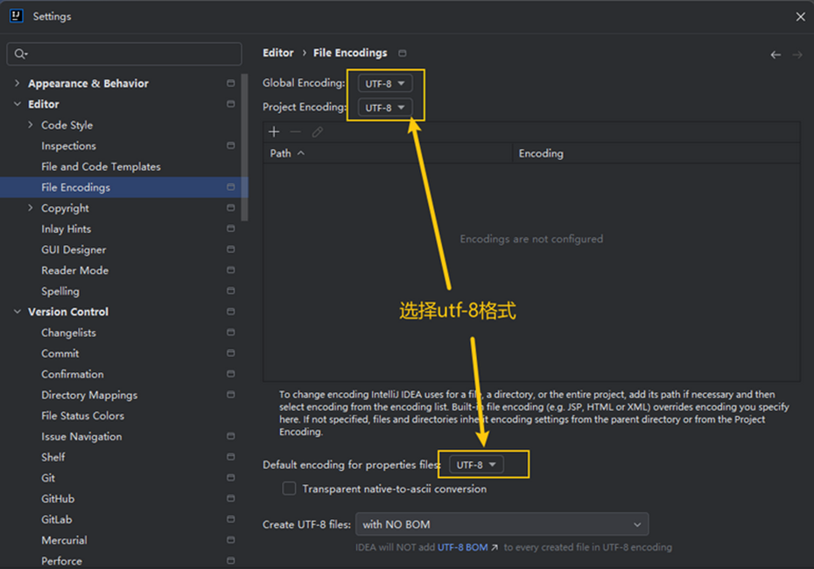Sort by the Path column header
Image resolution: width=814 pixels, height=569 pixels.
(x=388, y=153)
